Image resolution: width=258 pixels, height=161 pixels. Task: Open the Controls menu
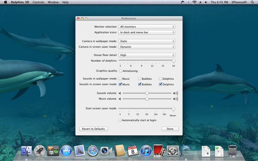tap(38, 2)
